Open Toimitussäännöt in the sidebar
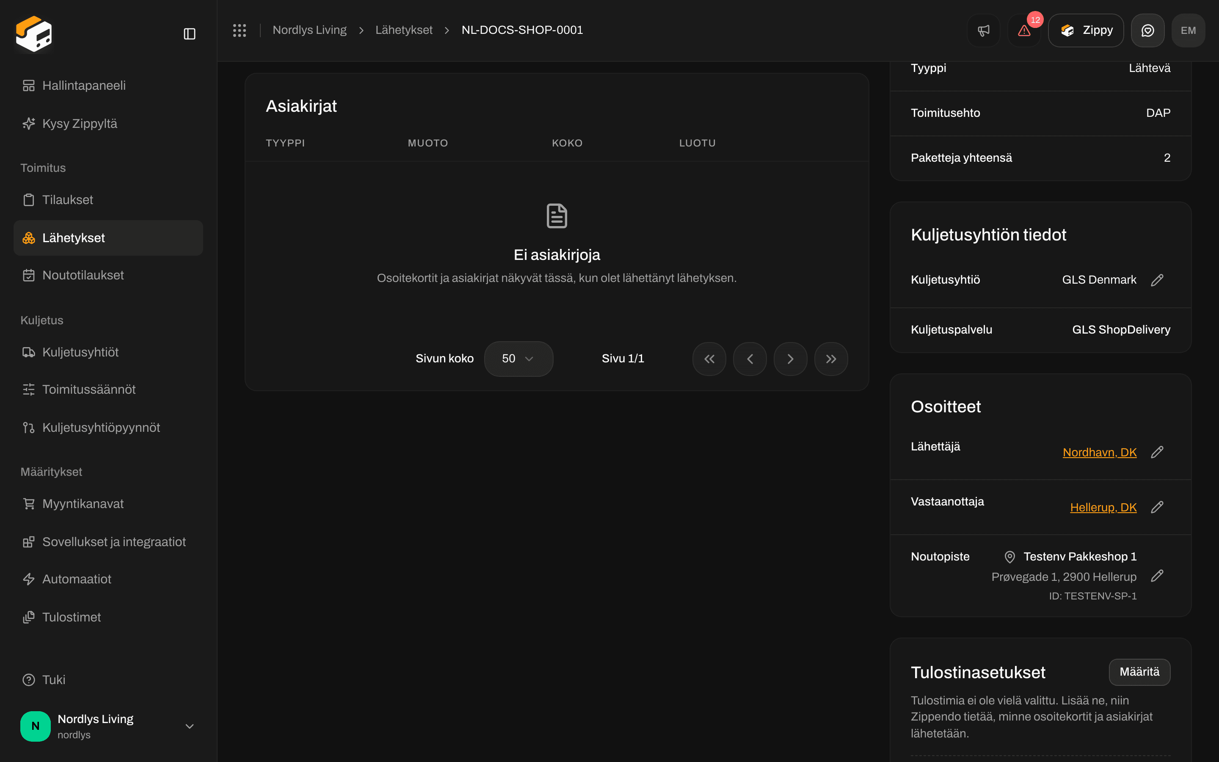The height and width of the screenshot is (762, 1219). pyautogui.click(x=108, y=389)
